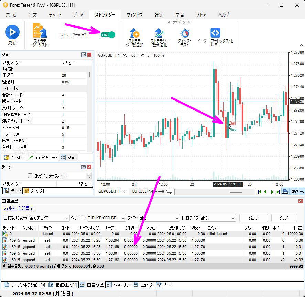Switch to the ジャーナル tab

tap(119, 285)
